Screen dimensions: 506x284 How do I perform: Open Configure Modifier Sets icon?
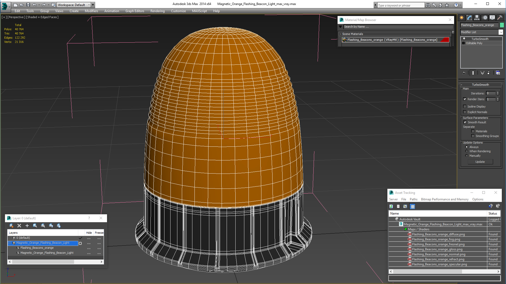pos(498,73)
